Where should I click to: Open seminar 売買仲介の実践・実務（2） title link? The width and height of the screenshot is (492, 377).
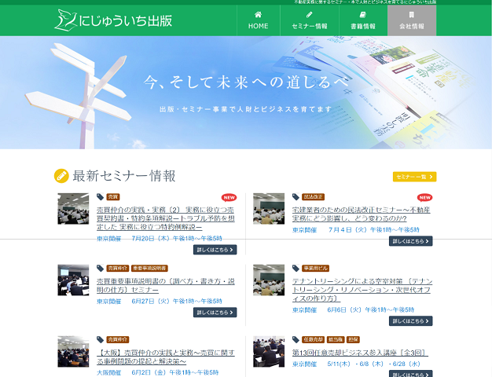coord(165,218)
